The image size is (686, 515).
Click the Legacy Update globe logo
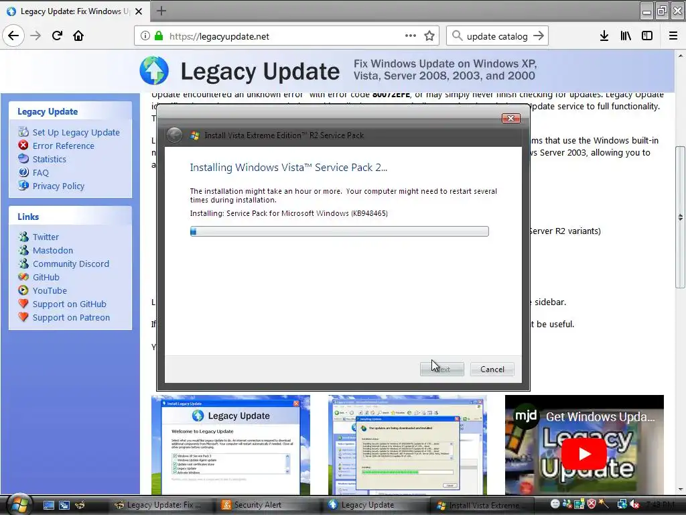tap(154, 70)
